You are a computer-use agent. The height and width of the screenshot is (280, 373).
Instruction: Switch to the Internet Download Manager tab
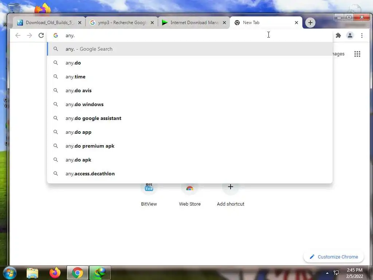pyautogui.click(x=194, y=23)
